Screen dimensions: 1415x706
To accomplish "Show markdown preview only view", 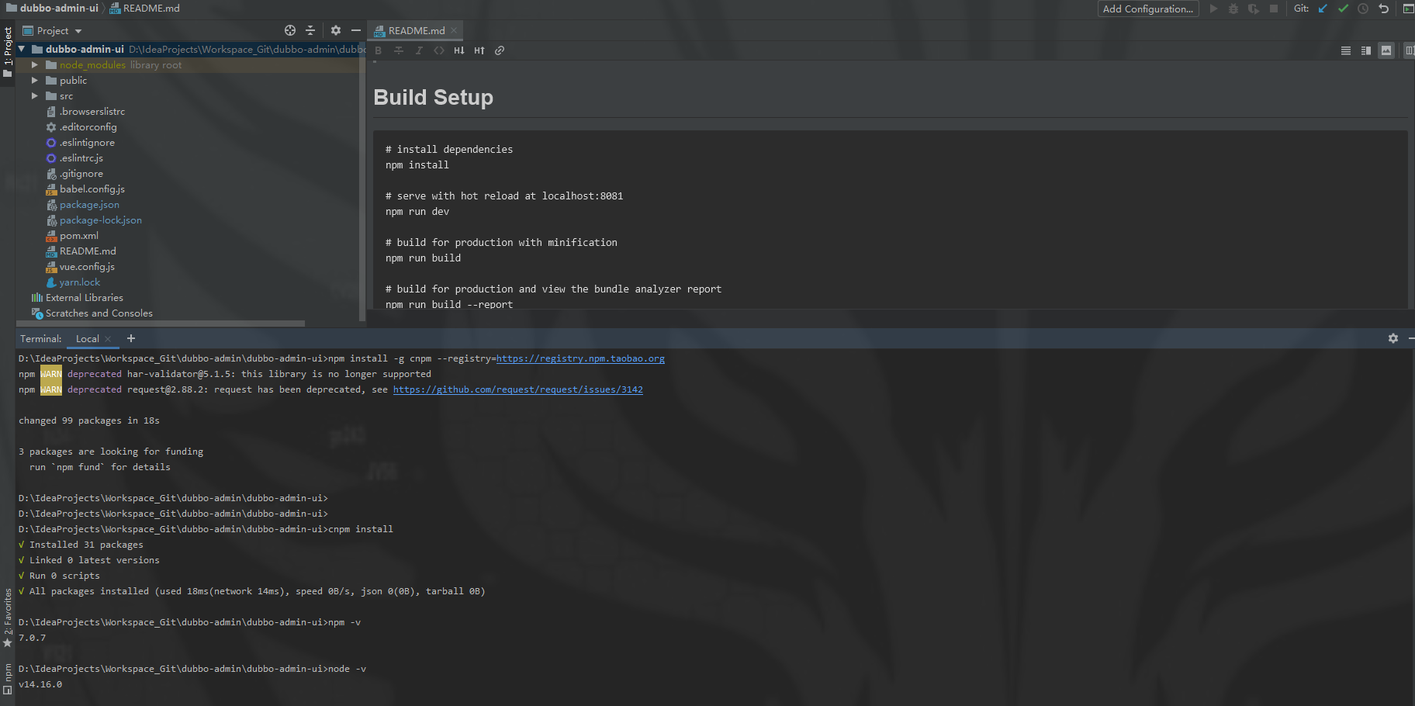I will pos(1386,50).
